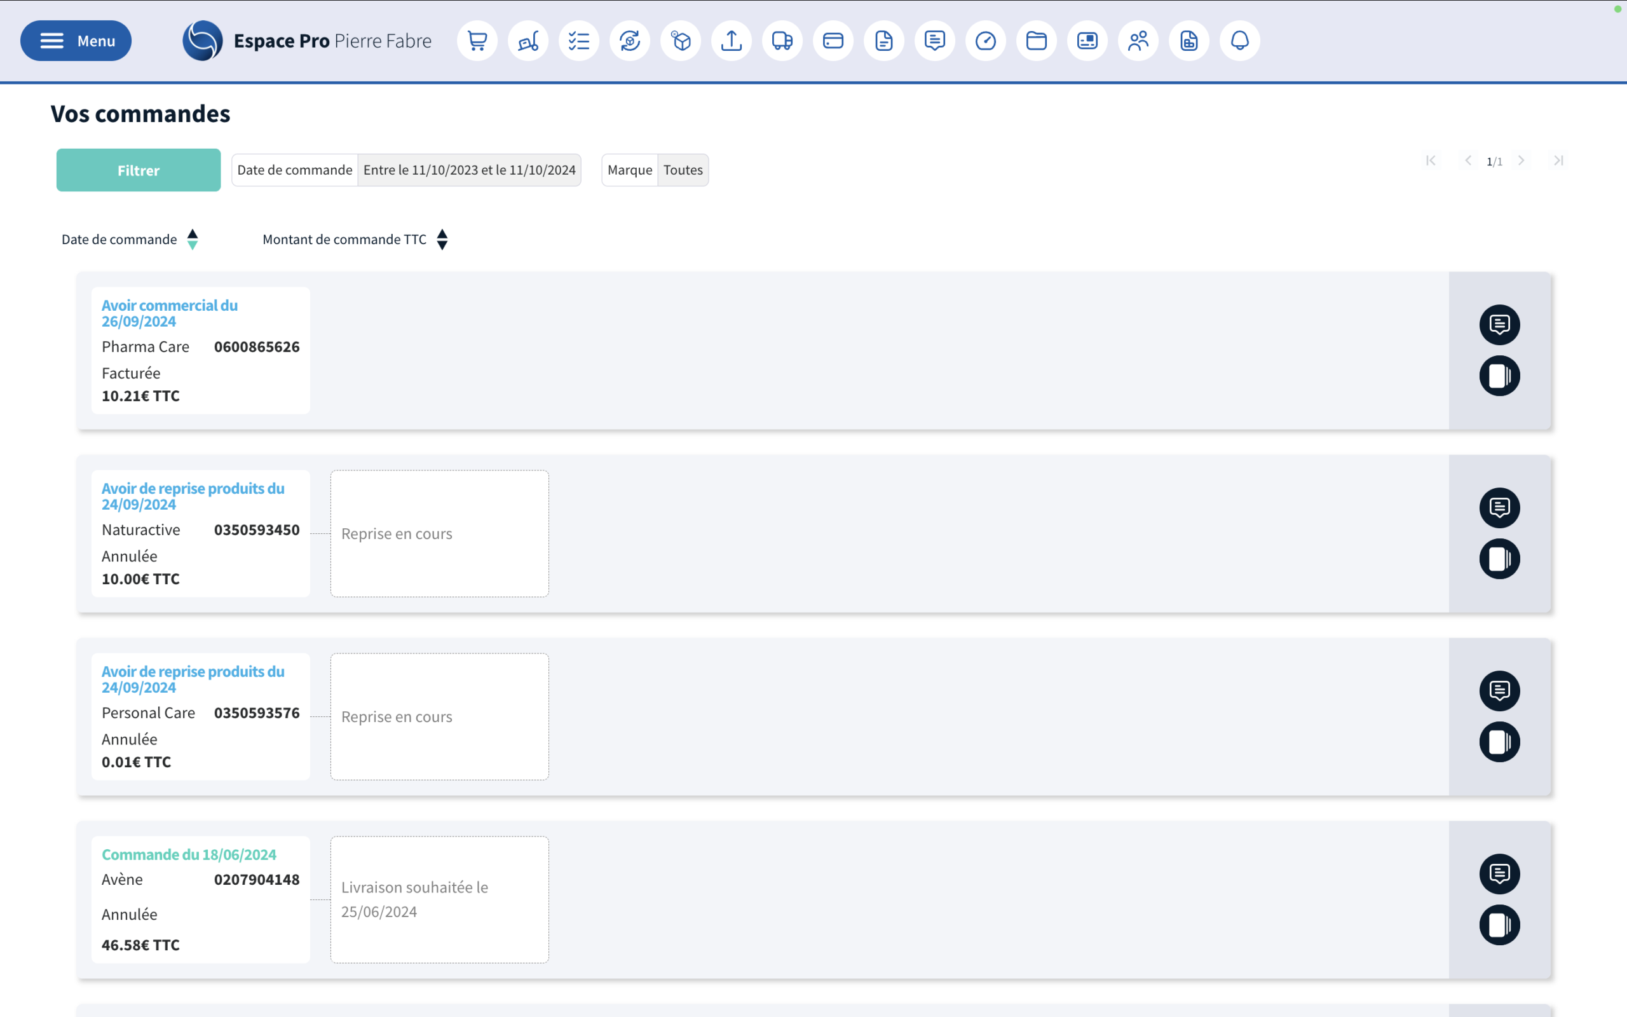This screenshot has height=1017, width=1627.
Task: Click the Filtrer button
Action: point(139,170)
